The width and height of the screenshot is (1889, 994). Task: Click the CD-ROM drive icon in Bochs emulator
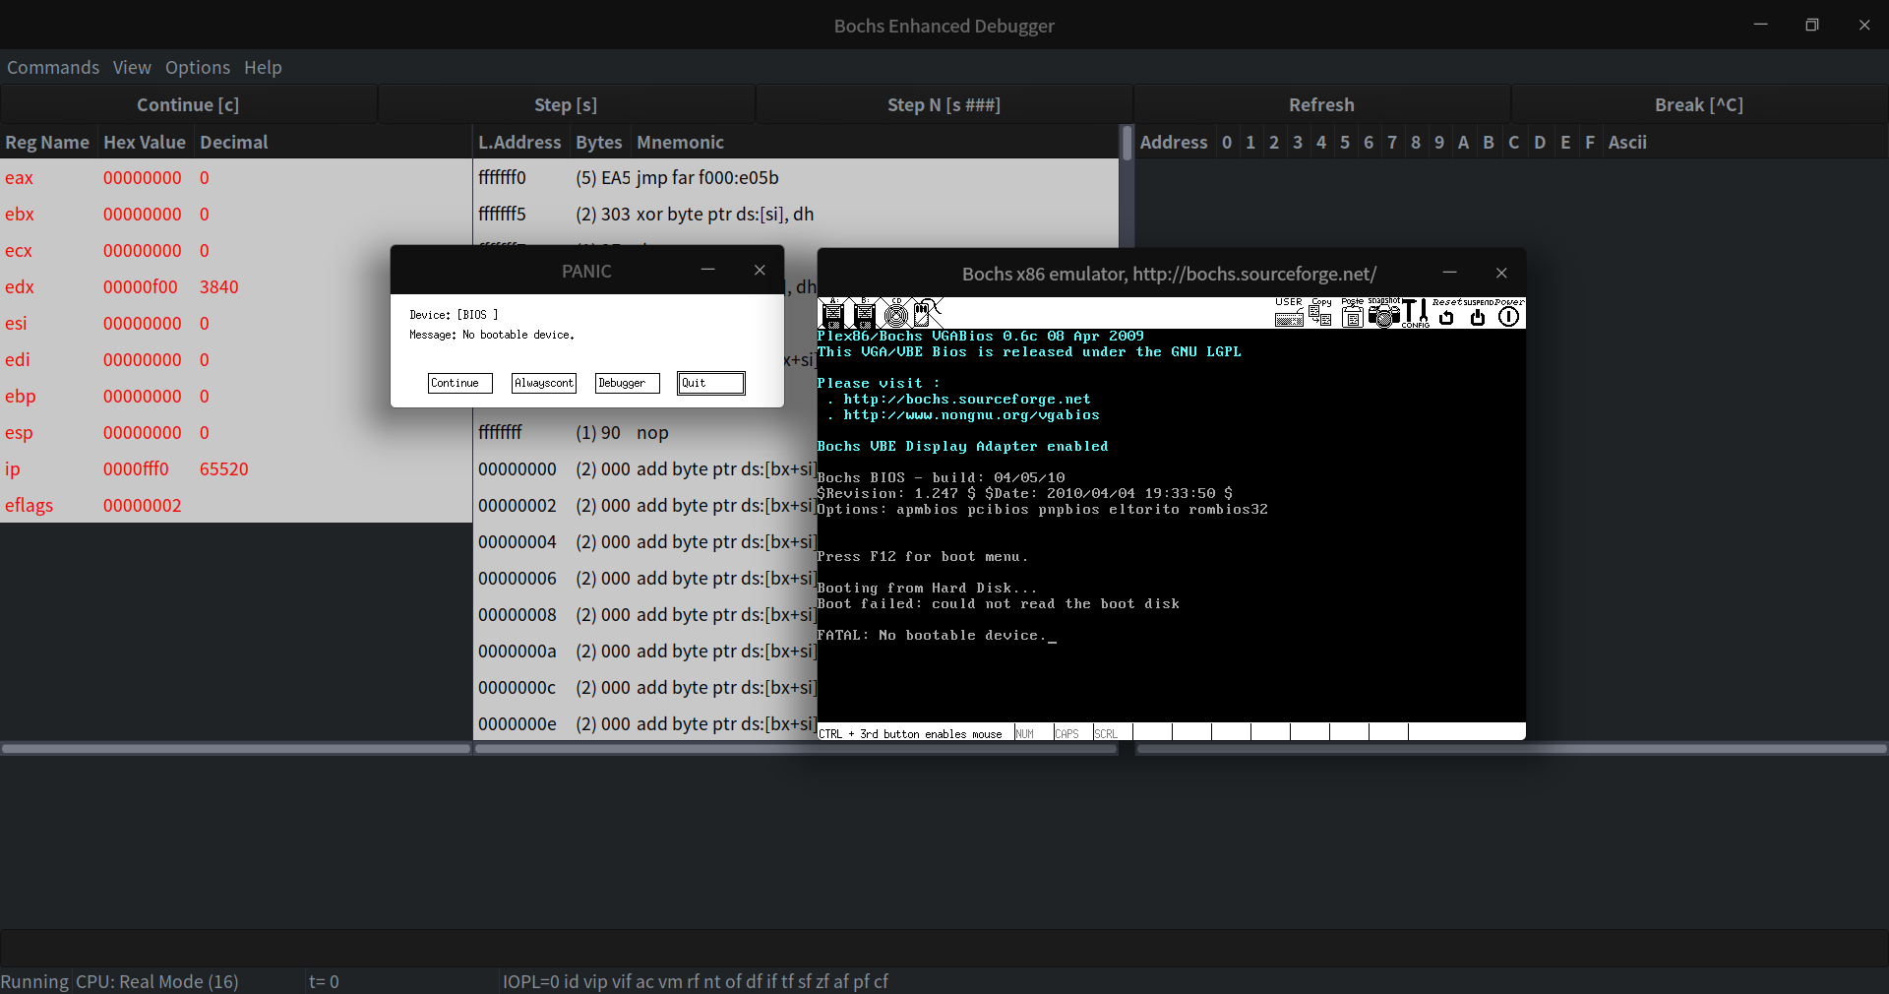[x=895, y=314]
